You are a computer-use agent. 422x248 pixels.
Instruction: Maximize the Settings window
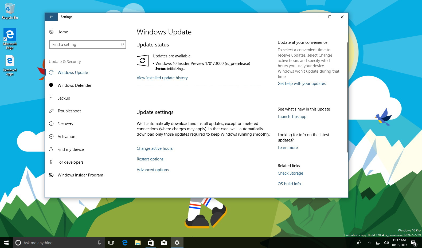pos(330,17)
